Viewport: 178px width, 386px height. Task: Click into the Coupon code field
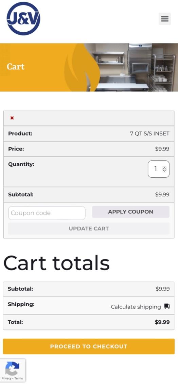point(47,213)
